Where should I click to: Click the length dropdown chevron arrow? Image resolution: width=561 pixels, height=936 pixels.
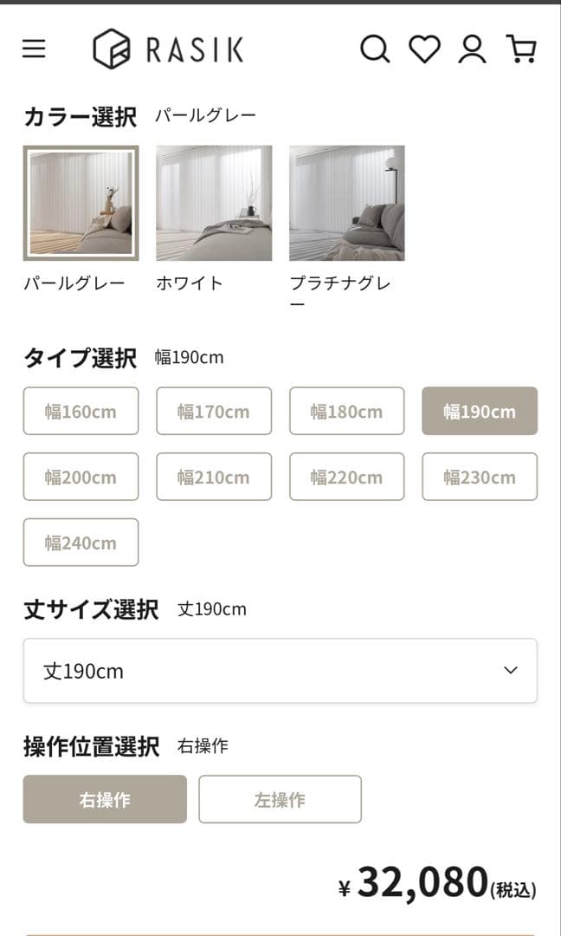(511, 671)
